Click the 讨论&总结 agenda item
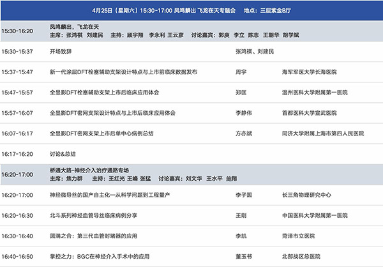 tap(63, 154)
